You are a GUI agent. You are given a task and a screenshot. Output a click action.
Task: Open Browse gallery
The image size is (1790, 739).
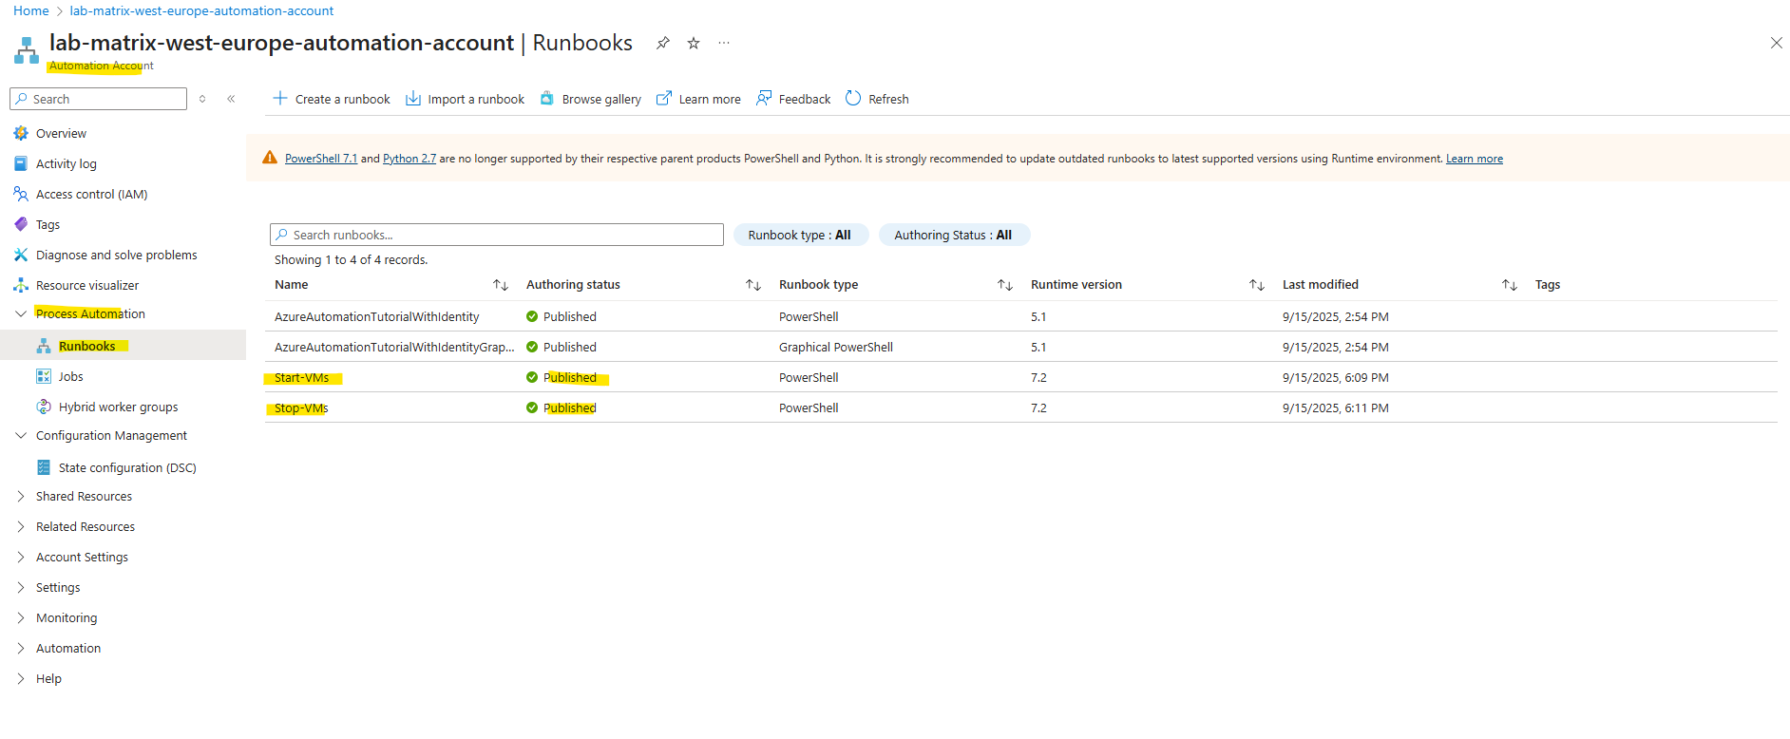click(x=590, y=99)
